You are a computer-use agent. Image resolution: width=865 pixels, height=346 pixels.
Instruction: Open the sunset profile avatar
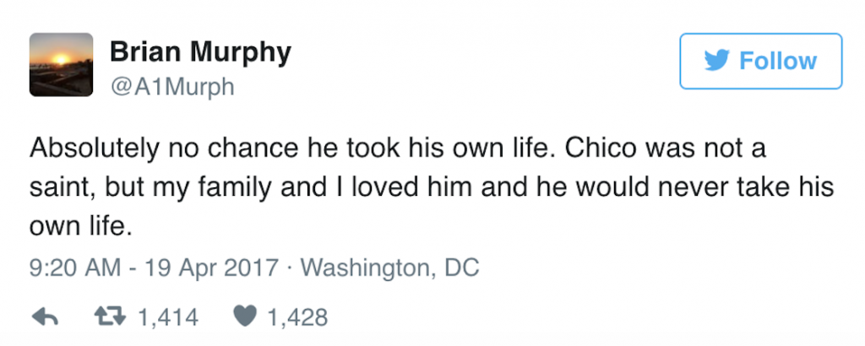(61, 64)
